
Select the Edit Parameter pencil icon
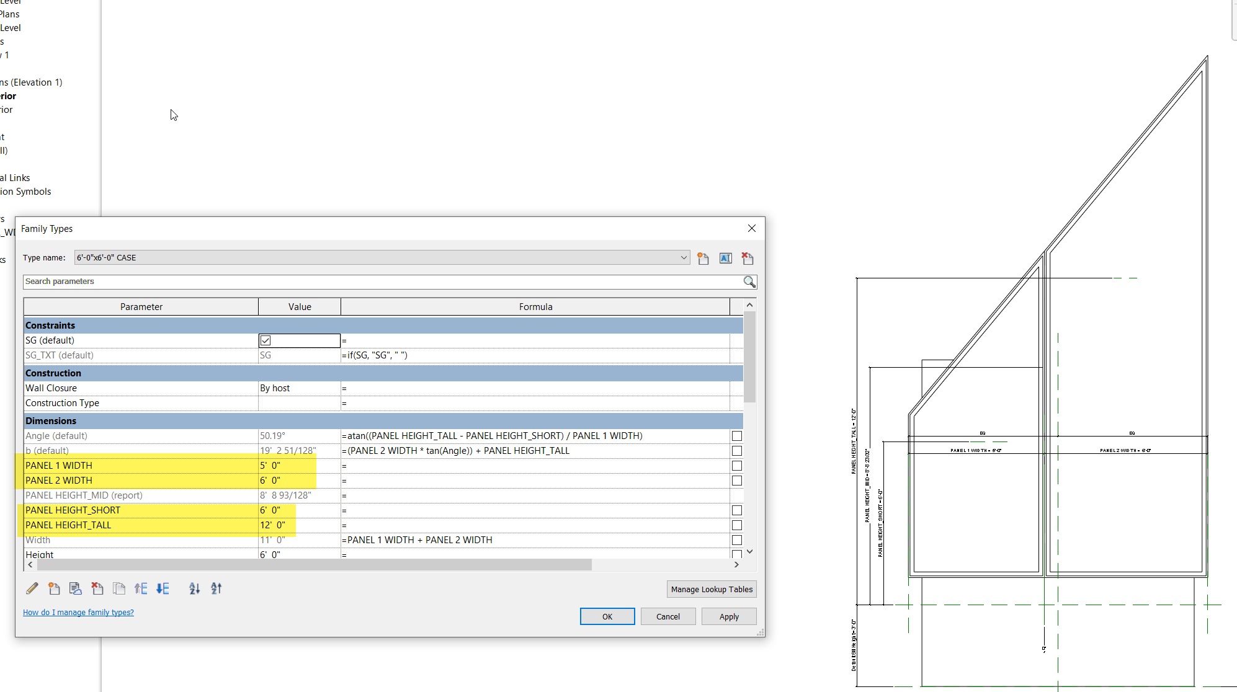tap(32, 588)
